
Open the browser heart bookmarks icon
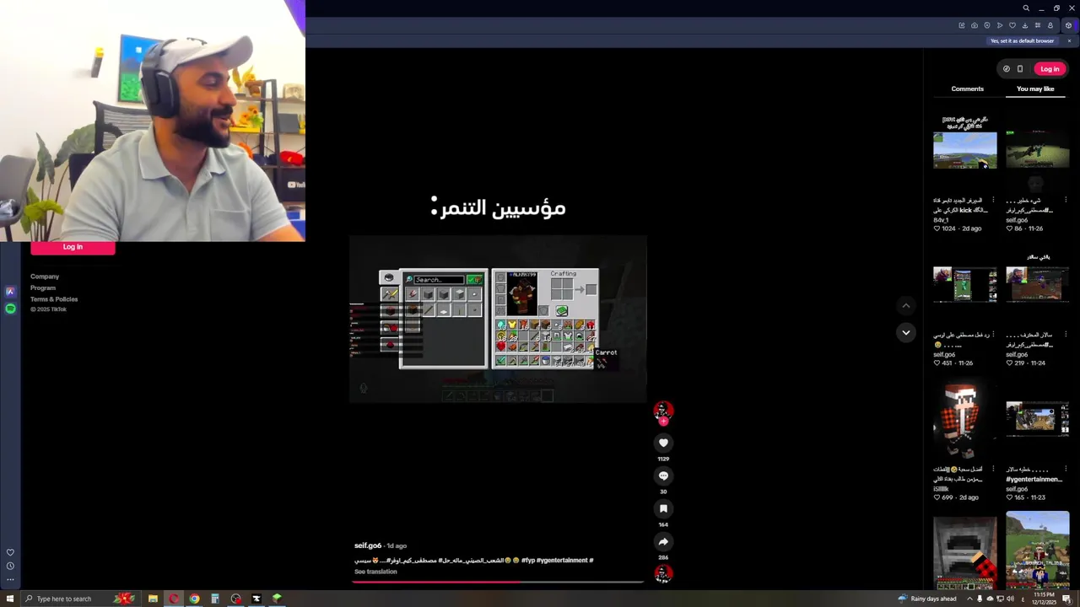pos(1012,25)
